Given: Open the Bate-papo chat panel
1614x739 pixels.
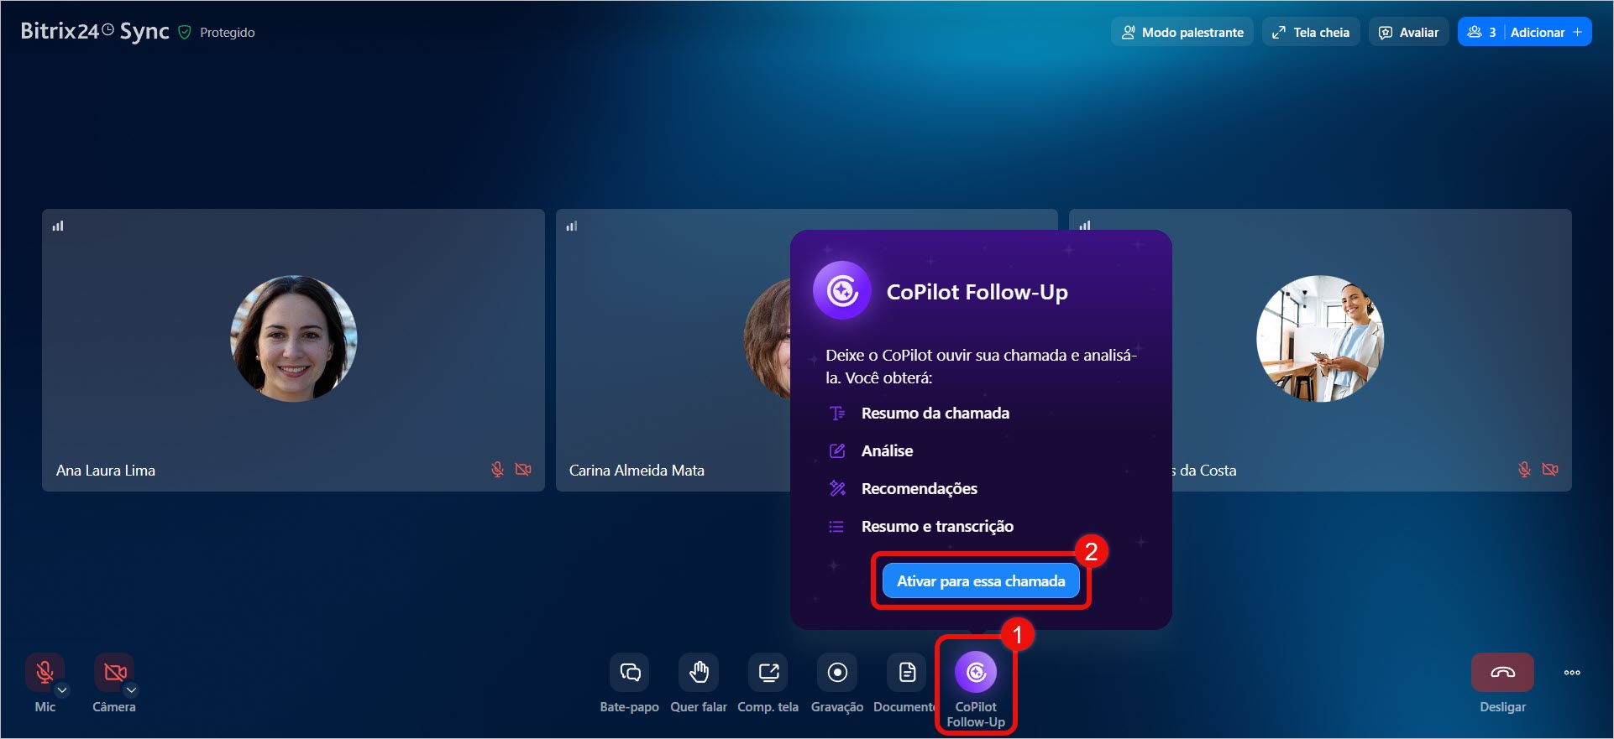Looking at the screenshot, I should pyautogui.click(x=629, y=673).
